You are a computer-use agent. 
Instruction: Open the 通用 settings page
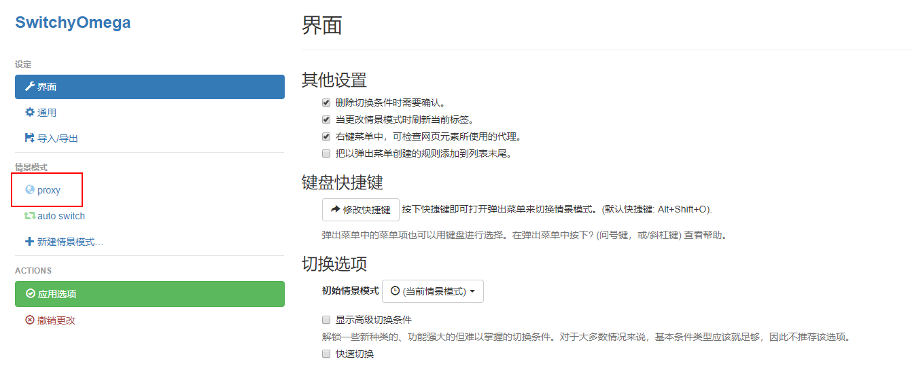[x=150, y=113]
